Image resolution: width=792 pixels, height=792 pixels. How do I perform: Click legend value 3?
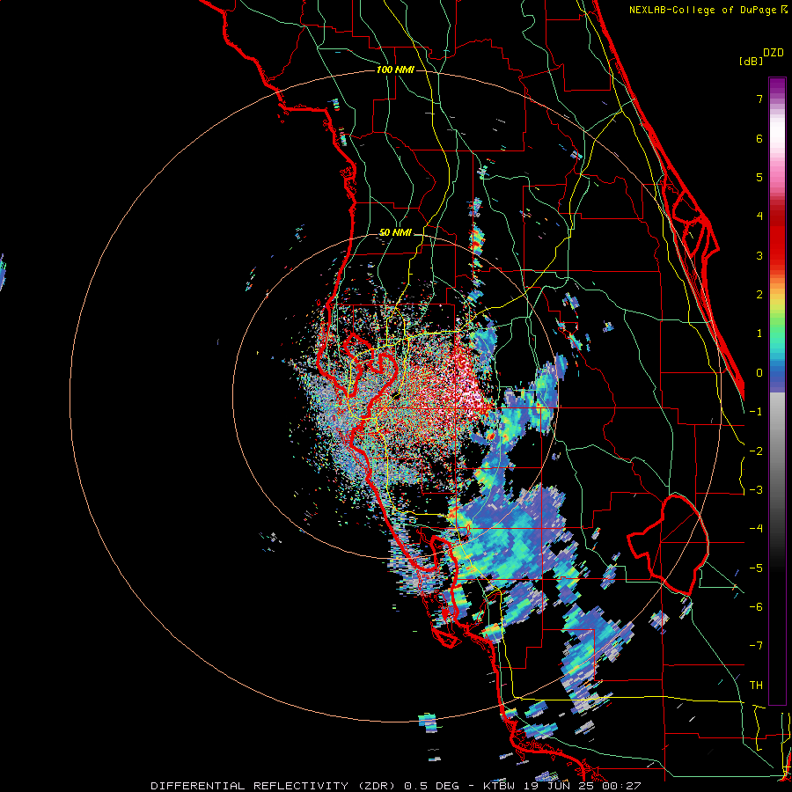coord(759,255)
